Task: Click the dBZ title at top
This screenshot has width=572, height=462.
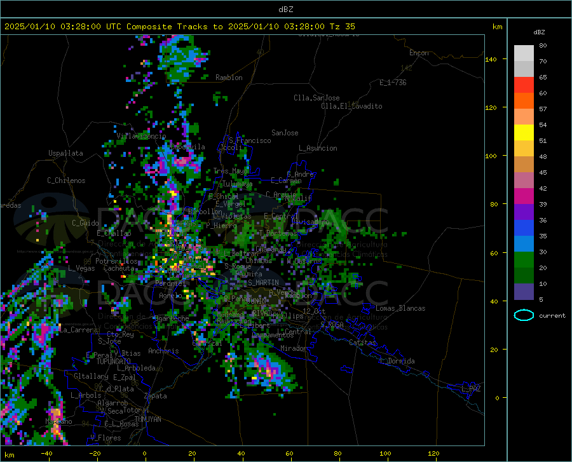Action: click(x=285, y=10)
